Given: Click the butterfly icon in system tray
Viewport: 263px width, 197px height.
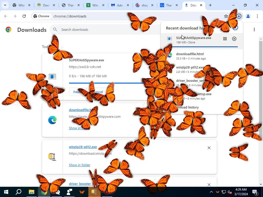Looking at the screenshot, I should click(218, 192).
